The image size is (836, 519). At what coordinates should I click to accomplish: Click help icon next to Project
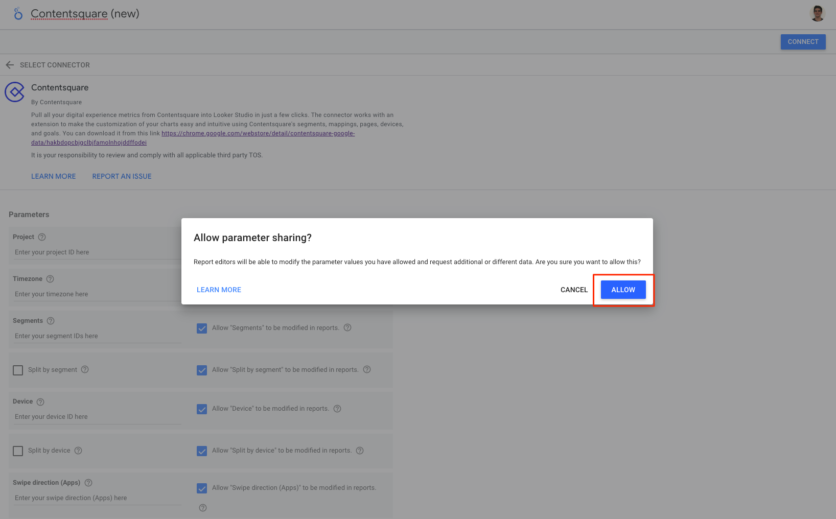[x=42, y=237]
